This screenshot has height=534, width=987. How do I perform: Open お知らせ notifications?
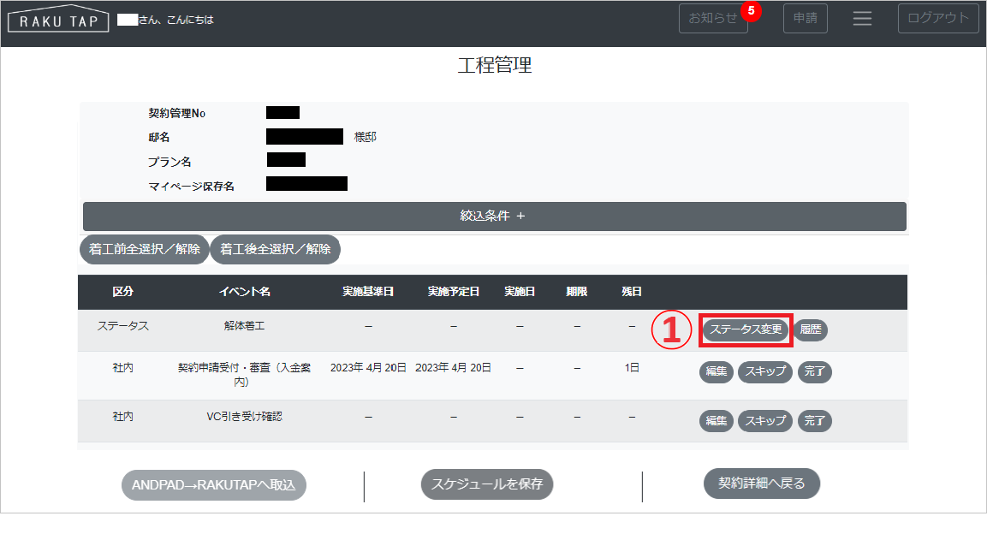click(x=713, y=18)
